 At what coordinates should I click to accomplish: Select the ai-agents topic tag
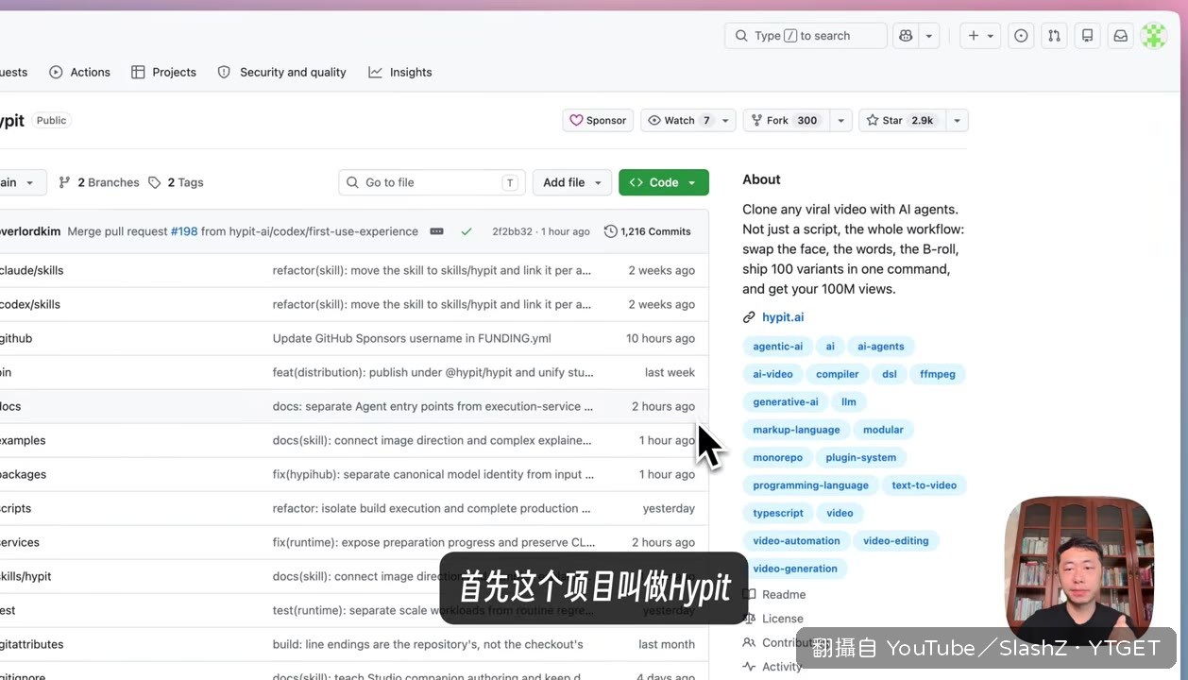point(881,347)
